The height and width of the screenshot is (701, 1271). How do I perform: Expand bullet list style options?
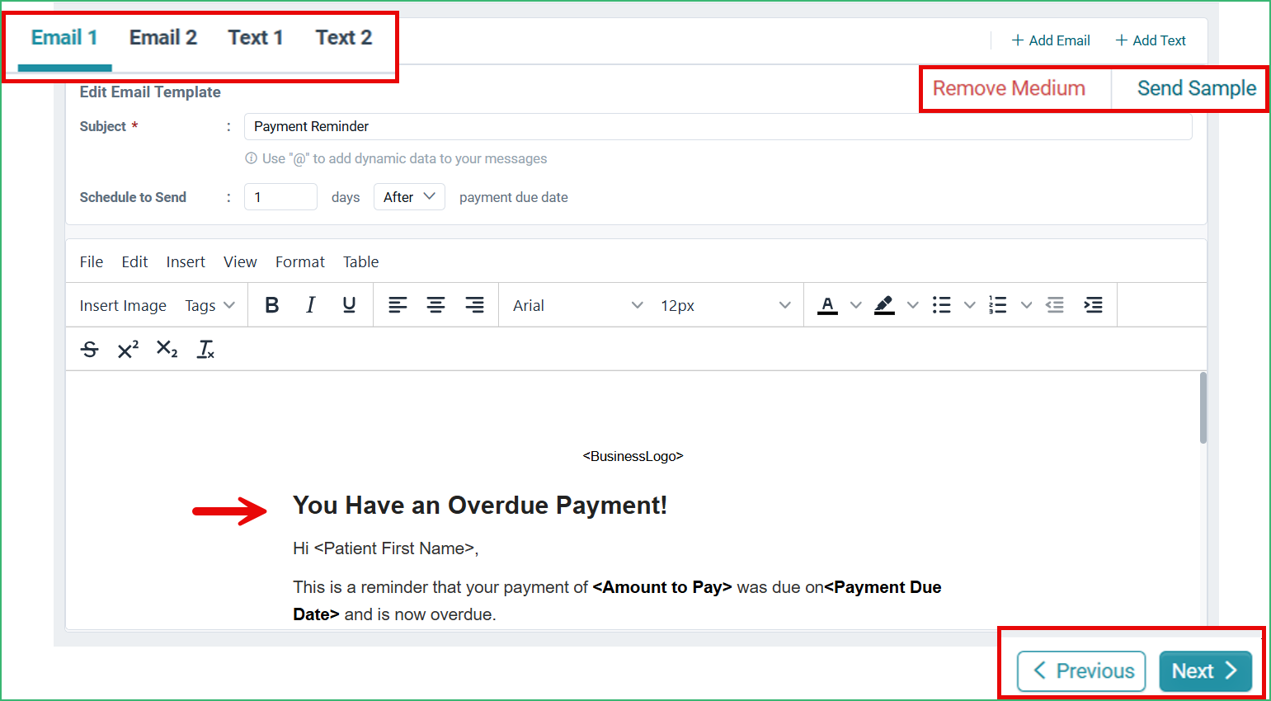pos(970,305)
